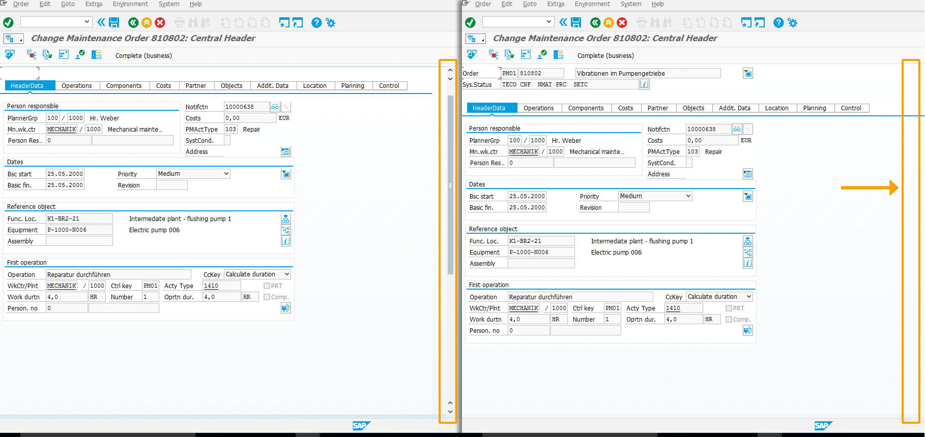Screen dimensions: 925x437
Task: Click red Cancel icon in right window
Action: tap(622, 22)
